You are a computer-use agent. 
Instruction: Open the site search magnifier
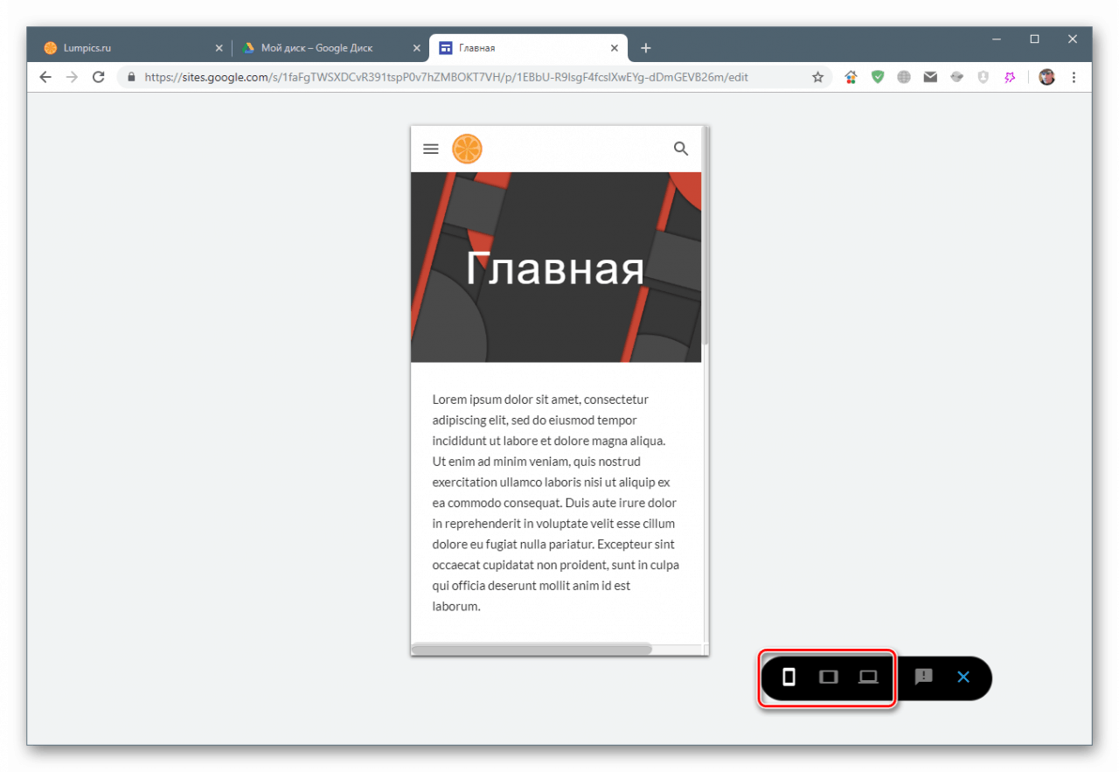pyautogui.click(x=681, y=149)
